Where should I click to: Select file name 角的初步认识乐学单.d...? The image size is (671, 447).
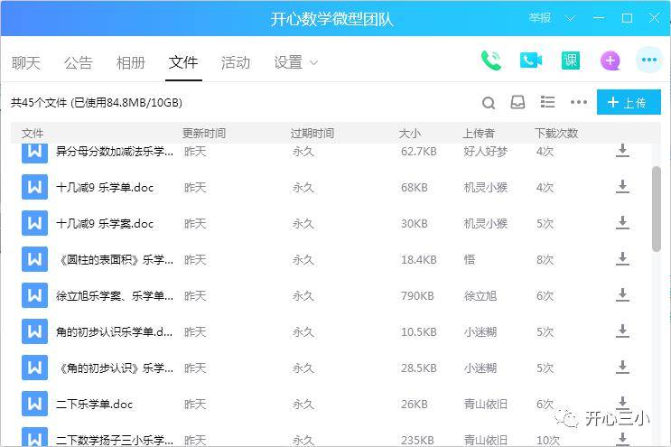[115, 332]
